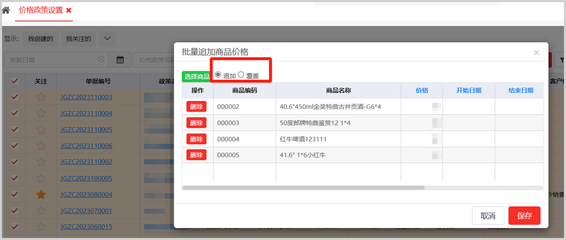Toggle the select-all checkbox in table header

15,81
